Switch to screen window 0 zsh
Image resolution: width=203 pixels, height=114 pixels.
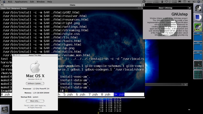pyautogui.click(x=5, y=95)
